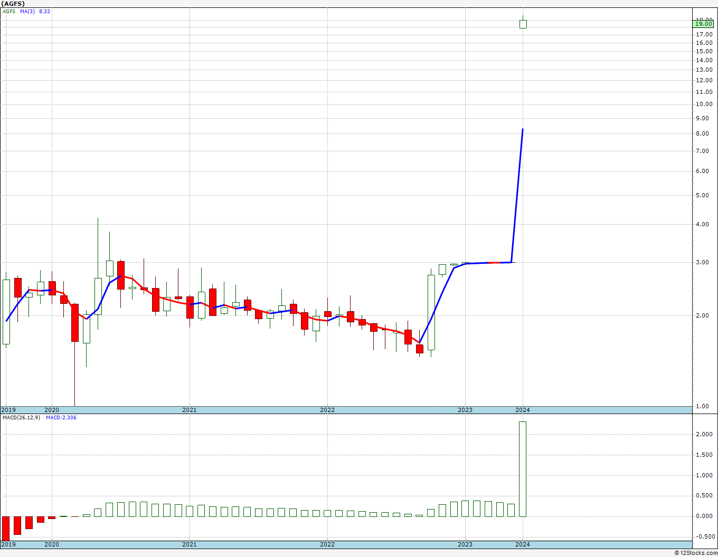718x557 pixels.
Task: Click the highlighted 19.00 current price tag
Action: [x=704, y=24]
